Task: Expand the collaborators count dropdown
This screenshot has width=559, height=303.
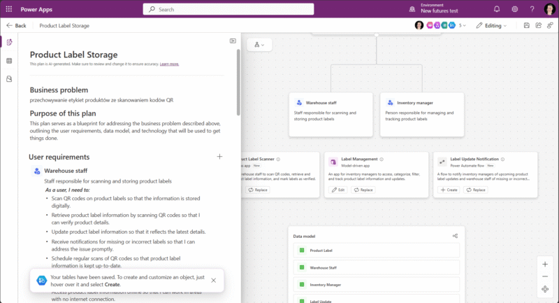Action: [463, 25]
